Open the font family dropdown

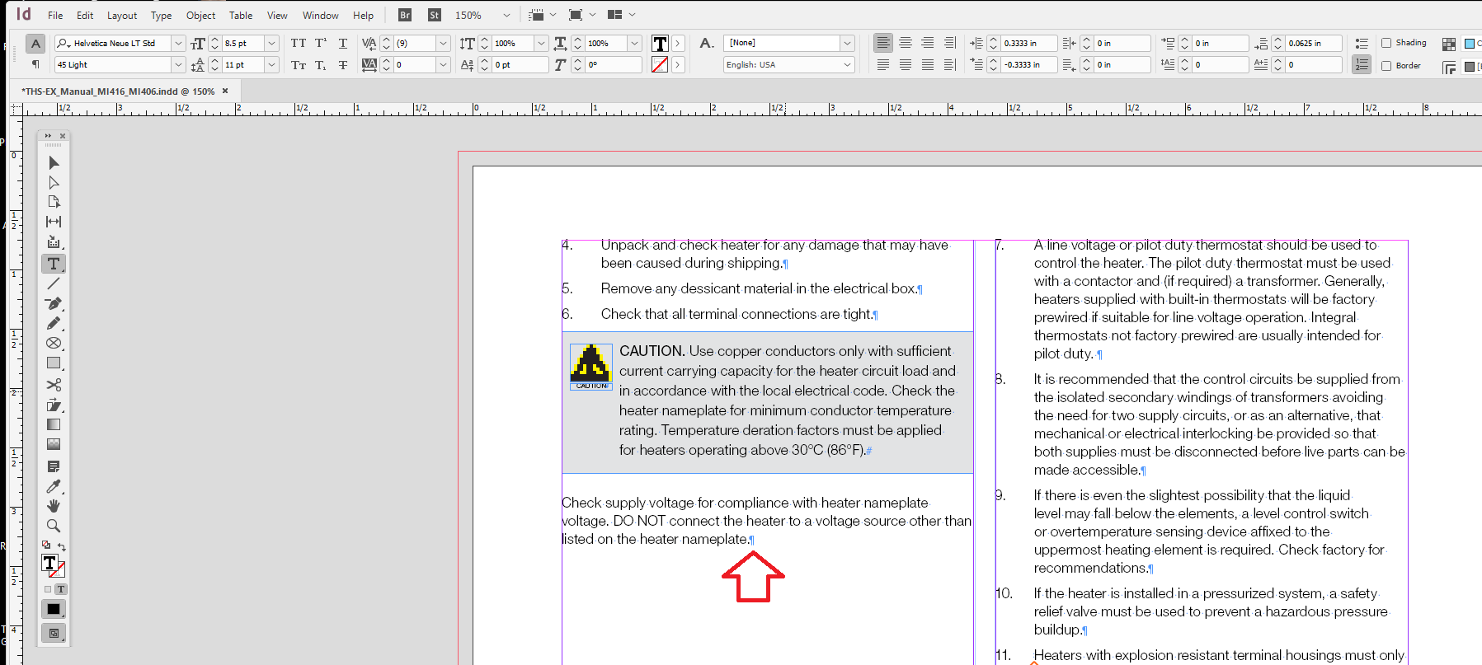coord(178,43)
